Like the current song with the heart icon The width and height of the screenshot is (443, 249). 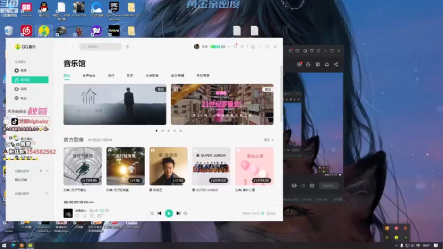coord(78,216)
